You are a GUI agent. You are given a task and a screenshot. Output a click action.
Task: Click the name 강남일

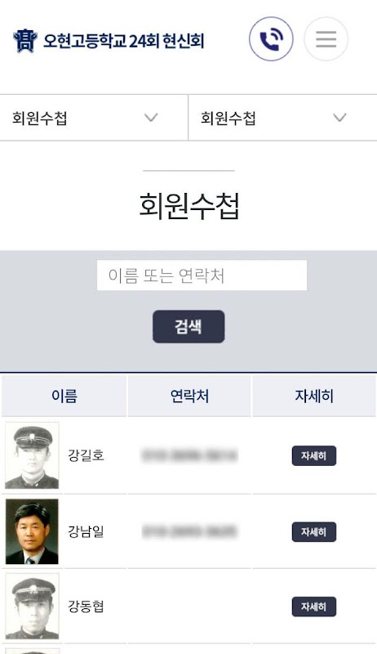[86, 531]
